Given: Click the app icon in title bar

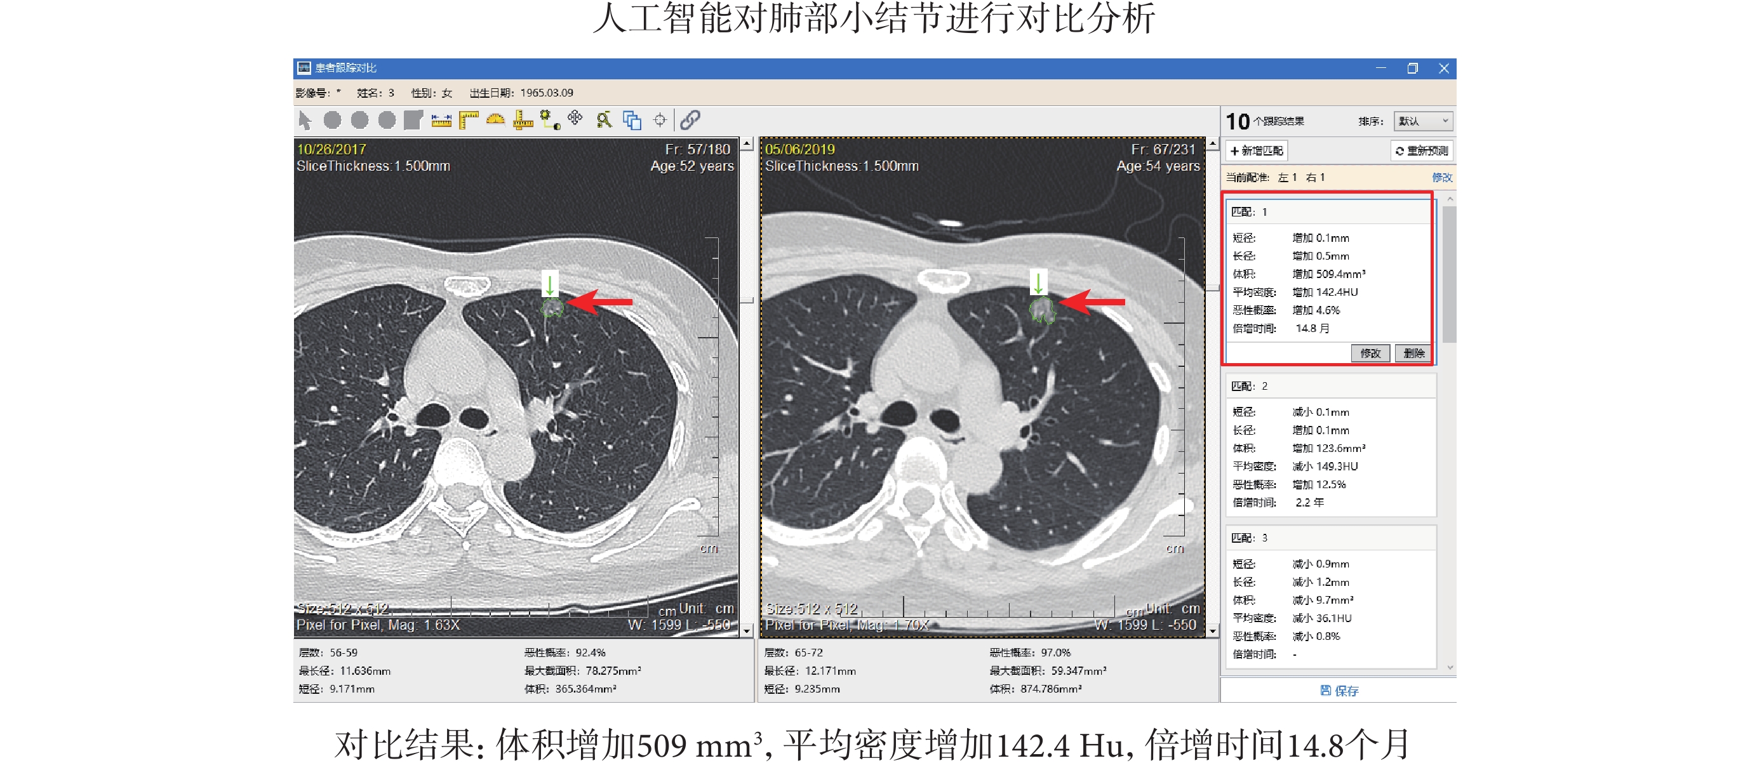Looking at the screenshot, I should coord(304,68).
